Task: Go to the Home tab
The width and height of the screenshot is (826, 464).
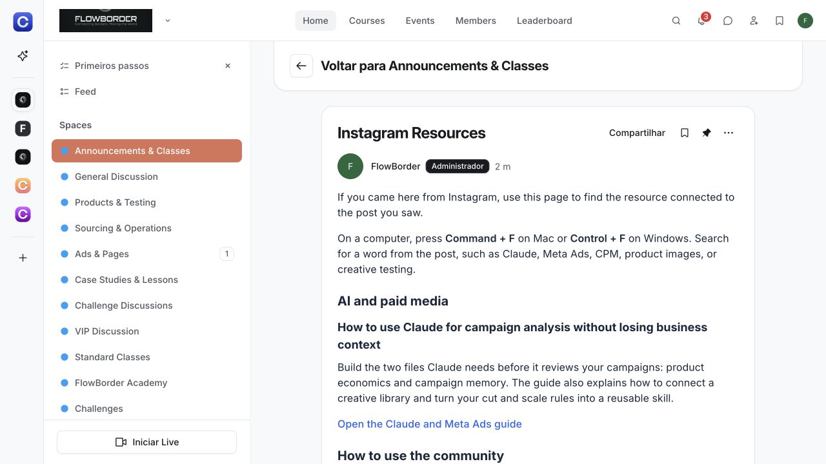Action: tap(316, 21)
